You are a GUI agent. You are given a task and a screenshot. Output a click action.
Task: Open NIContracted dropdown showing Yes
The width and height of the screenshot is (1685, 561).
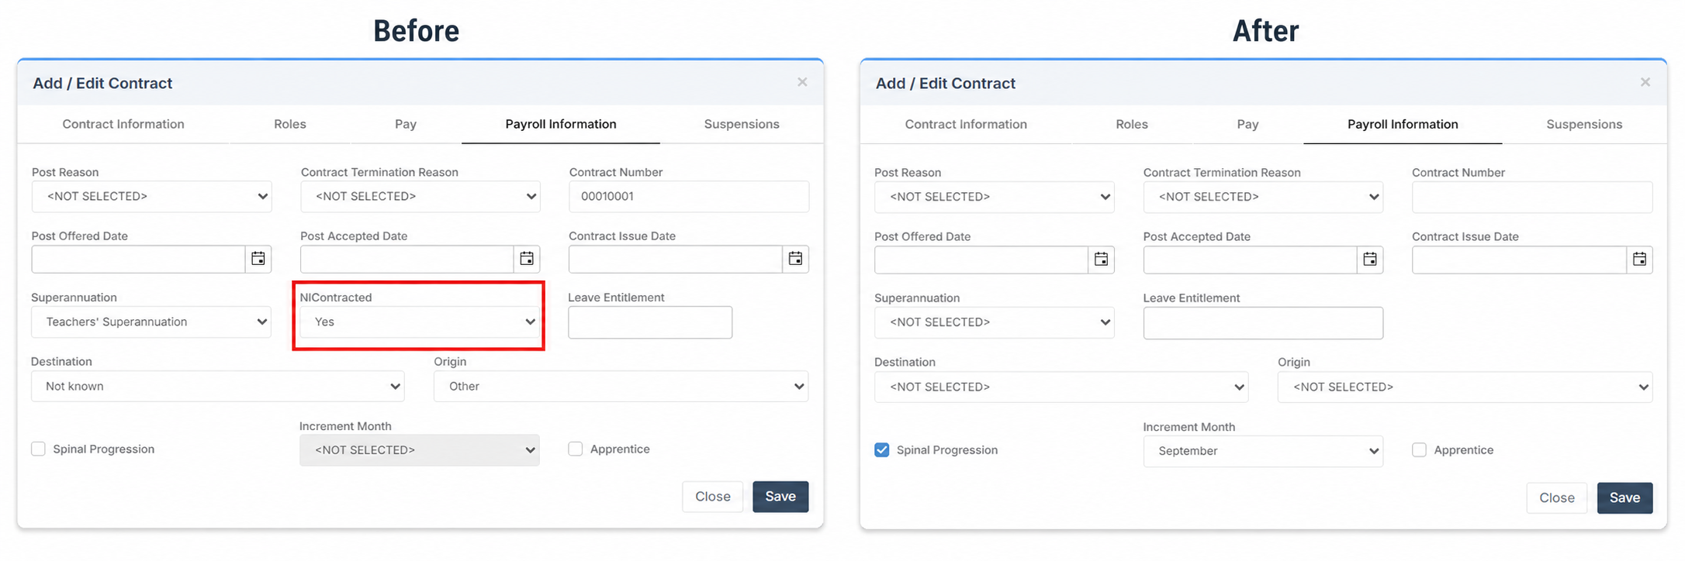point(420,322)
